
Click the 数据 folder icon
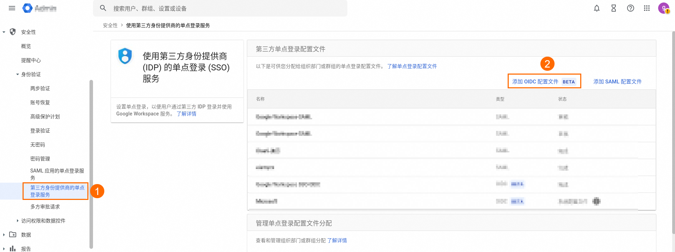click(13, 234)
